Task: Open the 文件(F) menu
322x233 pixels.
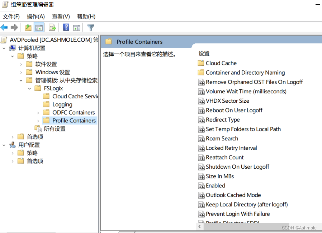Action: tap(11, 17)
